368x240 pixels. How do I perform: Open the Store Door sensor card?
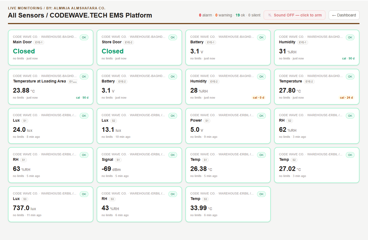pos(139,47)
